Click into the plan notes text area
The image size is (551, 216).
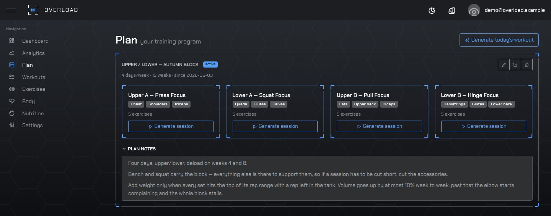coord(327,178)
